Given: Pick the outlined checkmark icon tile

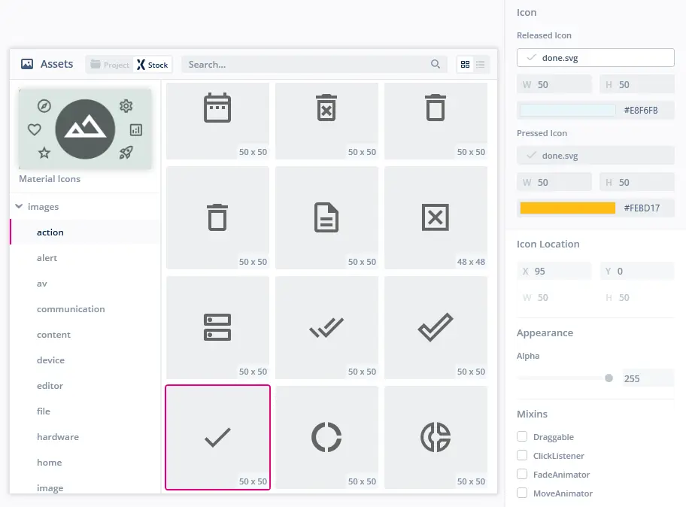Looking at the screenshot, I should (436, 327).
